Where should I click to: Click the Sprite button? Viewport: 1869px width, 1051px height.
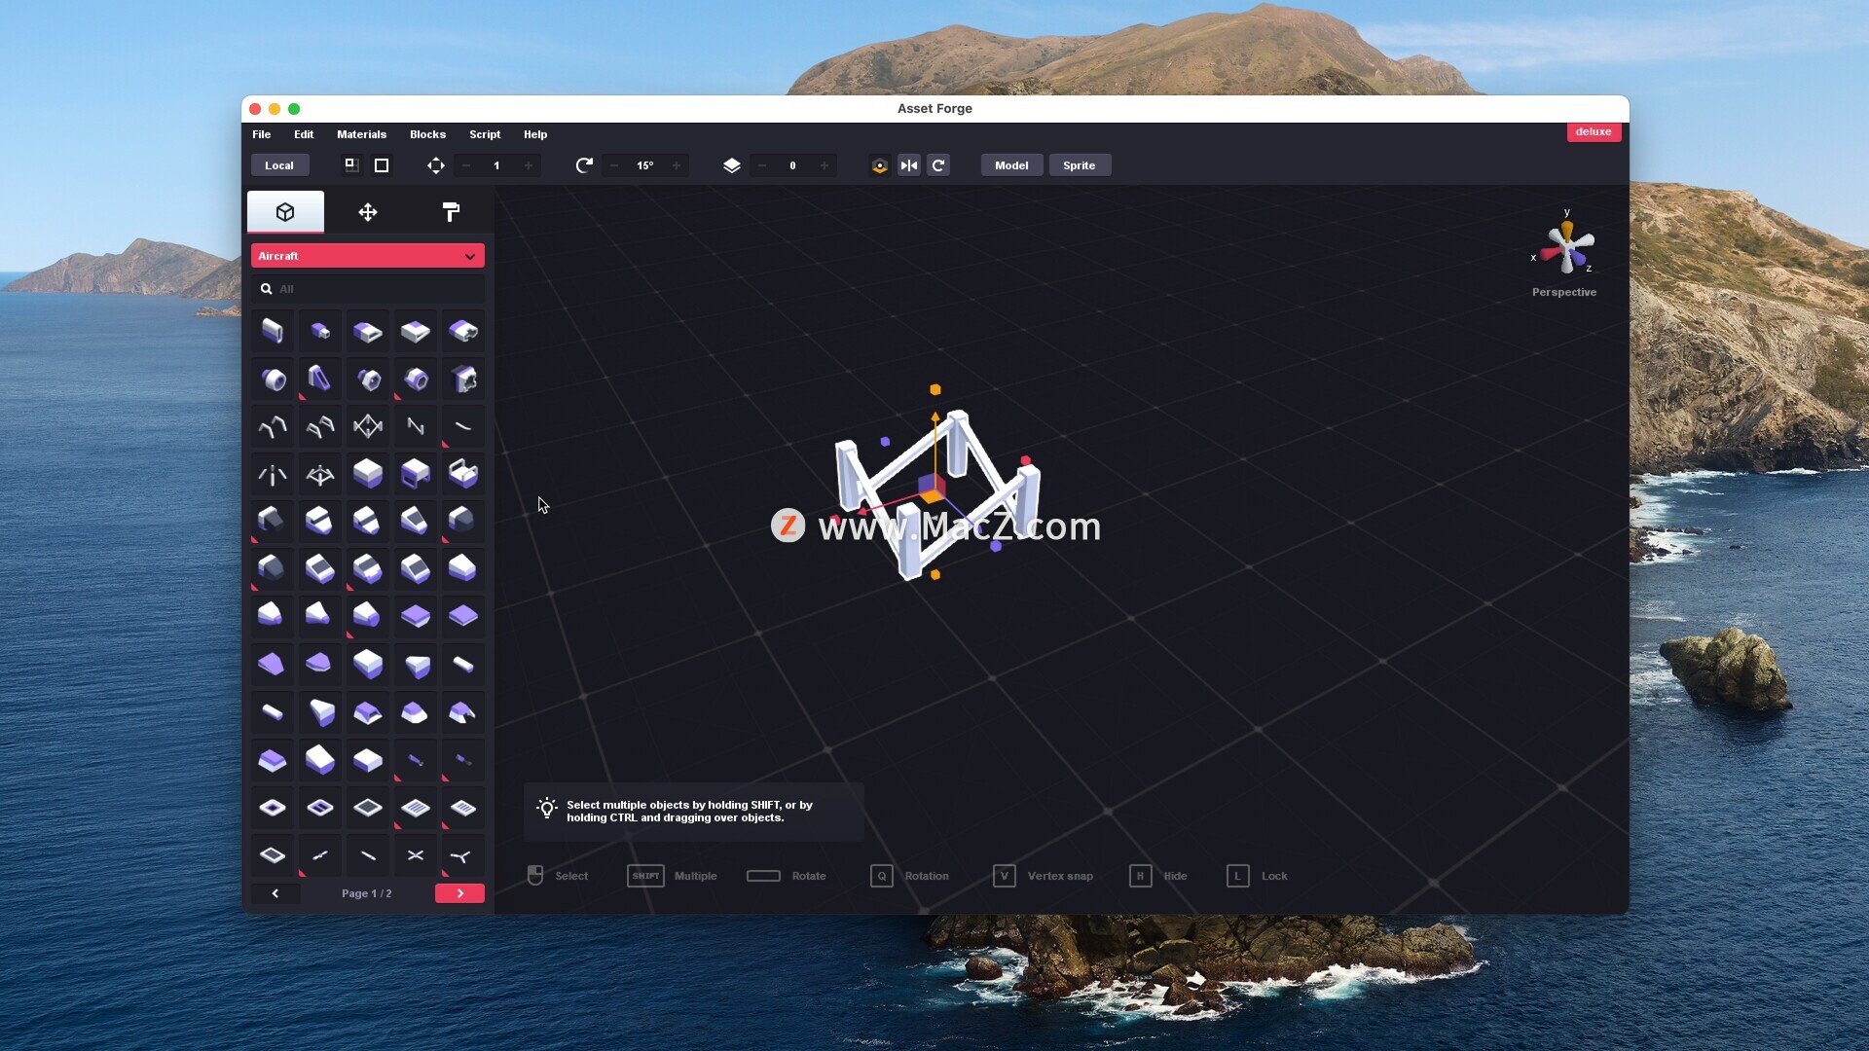click(x=1080, y=165)
